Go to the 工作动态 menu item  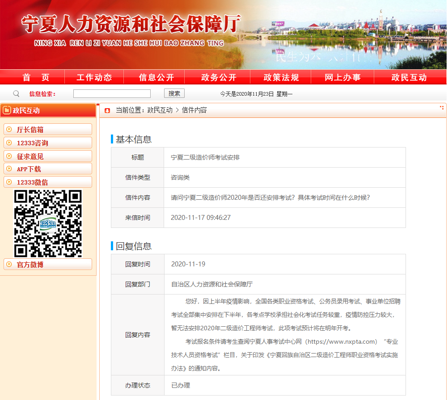click(94, 77)
